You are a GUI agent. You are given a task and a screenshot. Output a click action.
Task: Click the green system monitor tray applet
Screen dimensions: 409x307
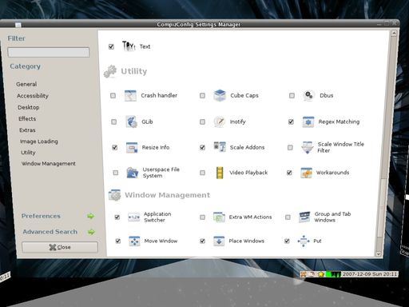click(x=333, y=274)
